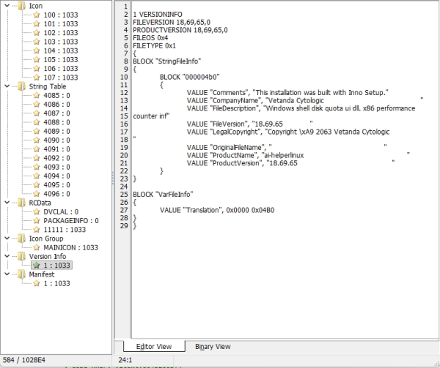Click the Manifest folder icon
The height and width of the screenshot is (368, 440).
[21, 274]
